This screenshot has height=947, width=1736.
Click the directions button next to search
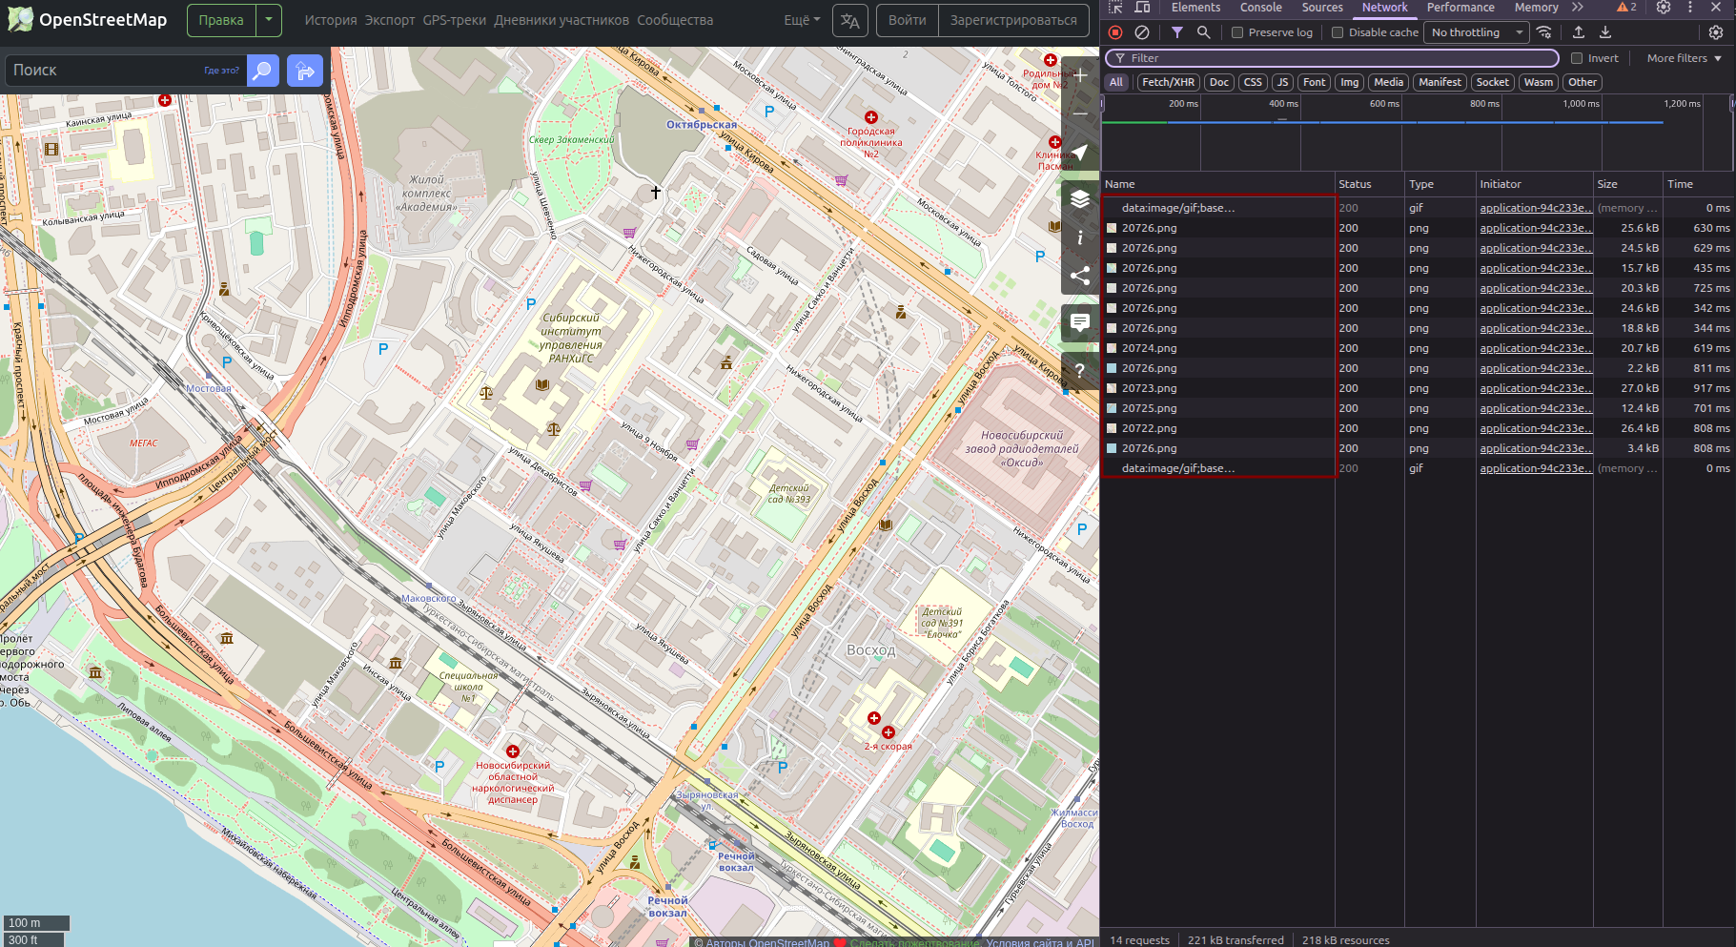305,71
